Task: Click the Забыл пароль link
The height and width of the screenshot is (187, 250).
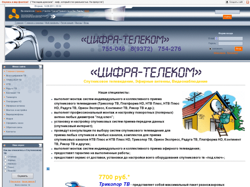Action: tap(219, 53)
